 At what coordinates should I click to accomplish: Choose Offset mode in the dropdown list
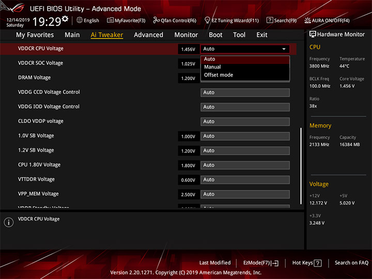[x=245, y=75]
